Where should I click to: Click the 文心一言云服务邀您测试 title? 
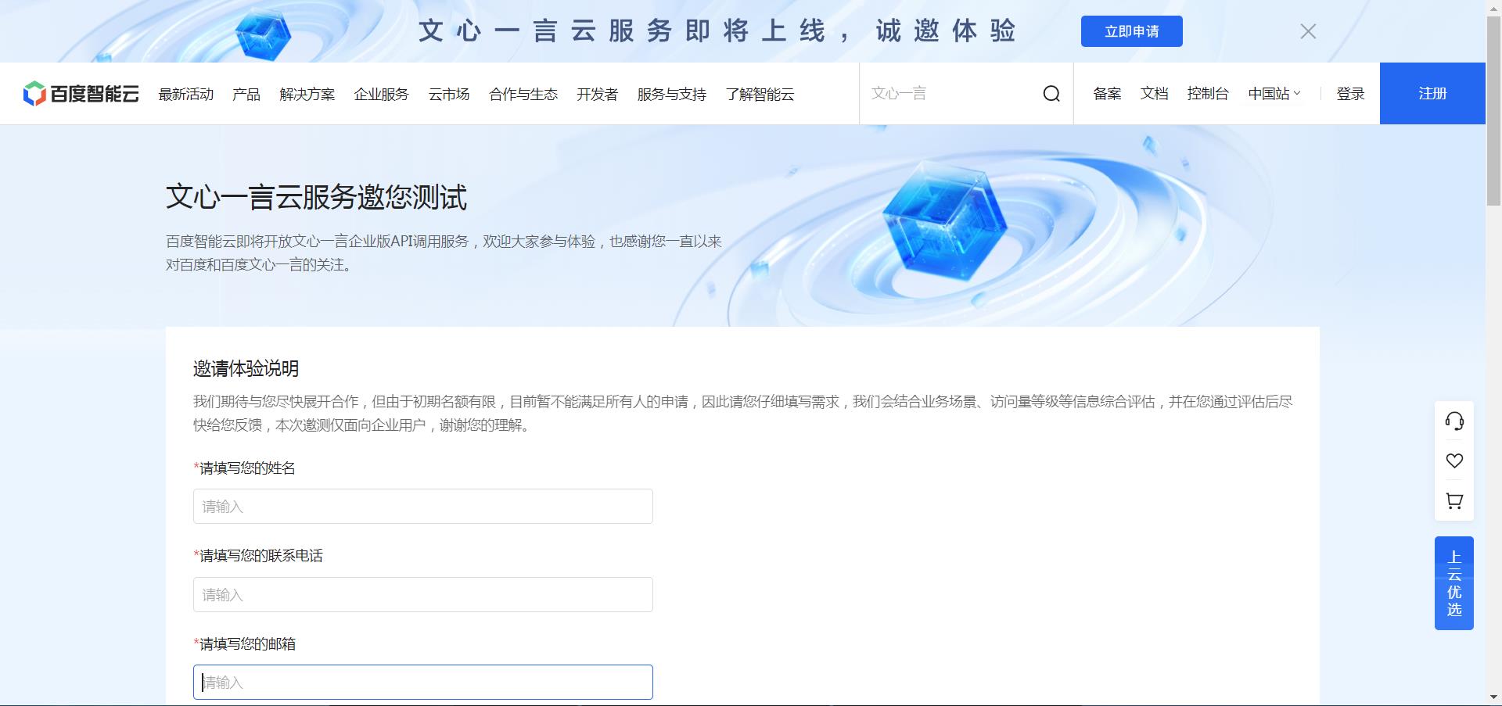[x=317, y=197]
